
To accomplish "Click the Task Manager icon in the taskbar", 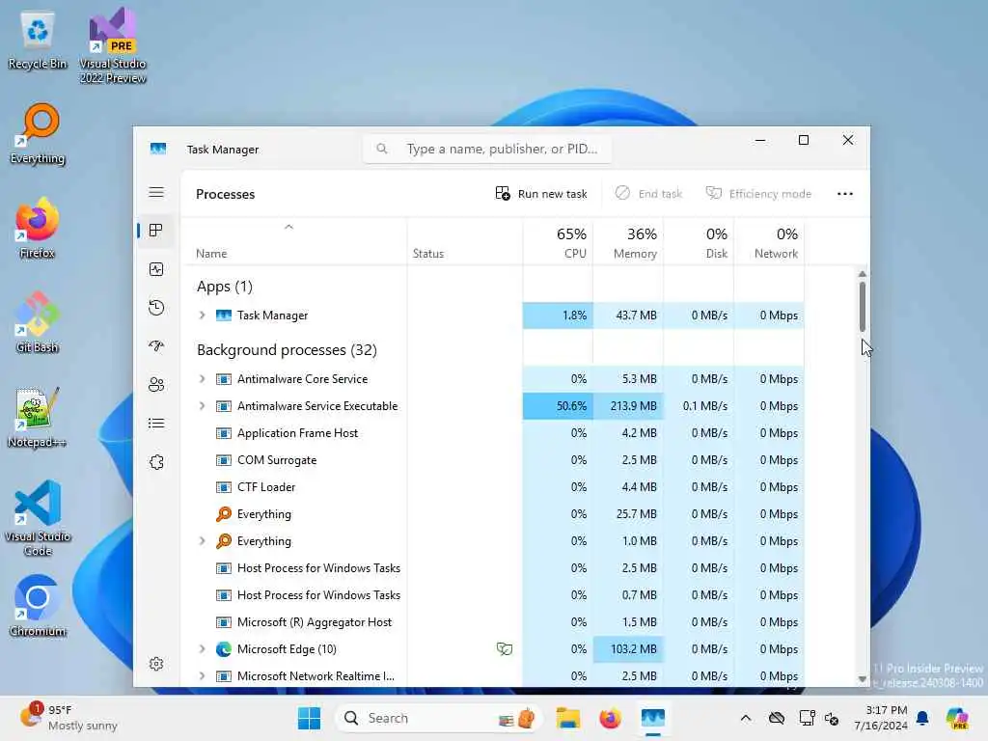I will [653, 718].
